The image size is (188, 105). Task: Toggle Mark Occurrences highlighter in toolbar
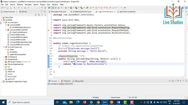point(53,8)
